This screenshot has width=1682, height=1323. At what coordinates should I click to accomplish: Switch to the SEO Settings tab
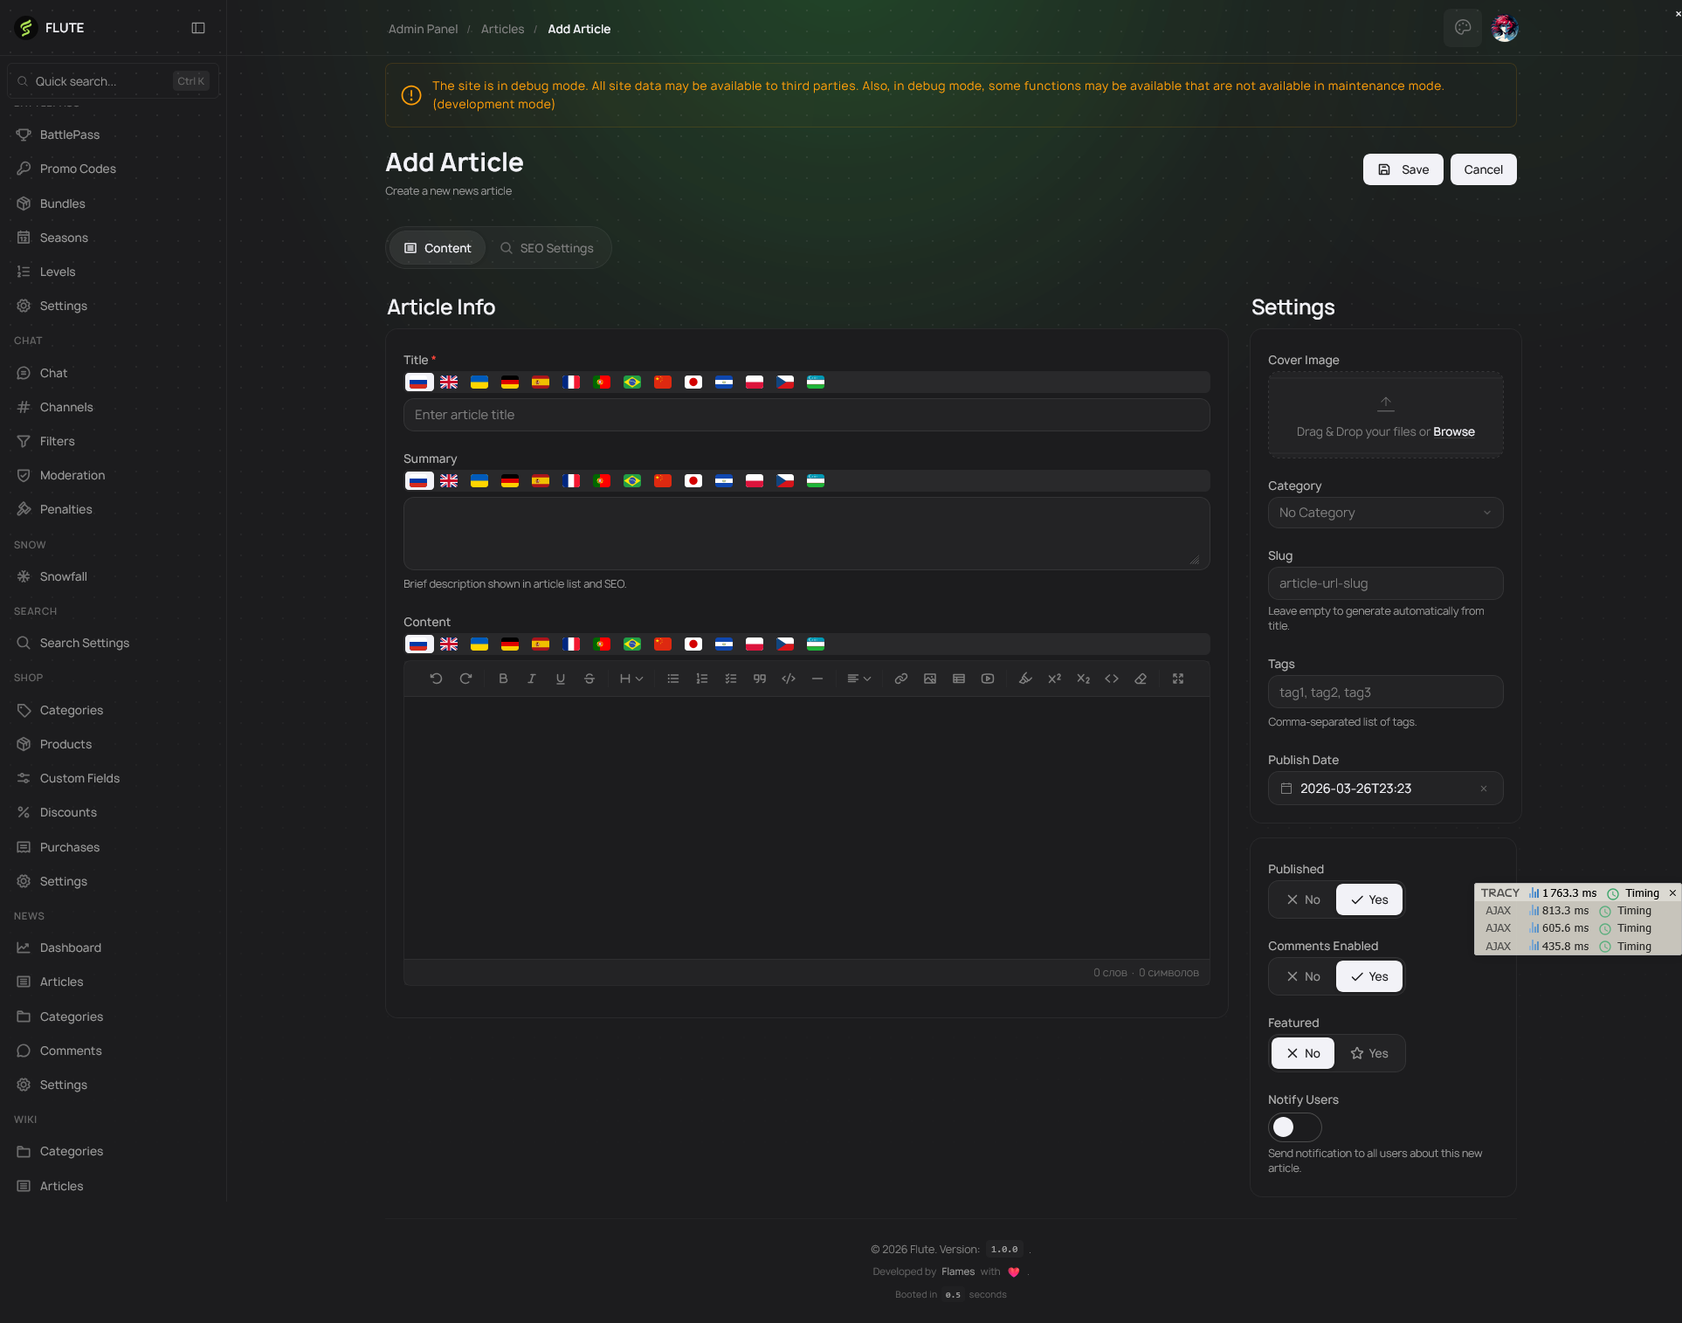[547, 248]
